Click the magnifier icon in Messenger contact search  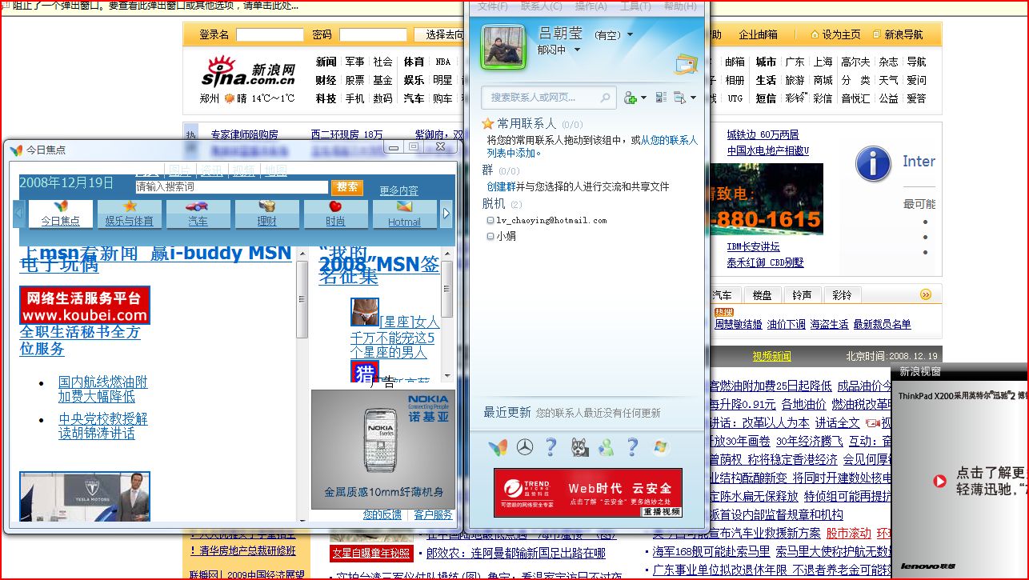[606, 98]
